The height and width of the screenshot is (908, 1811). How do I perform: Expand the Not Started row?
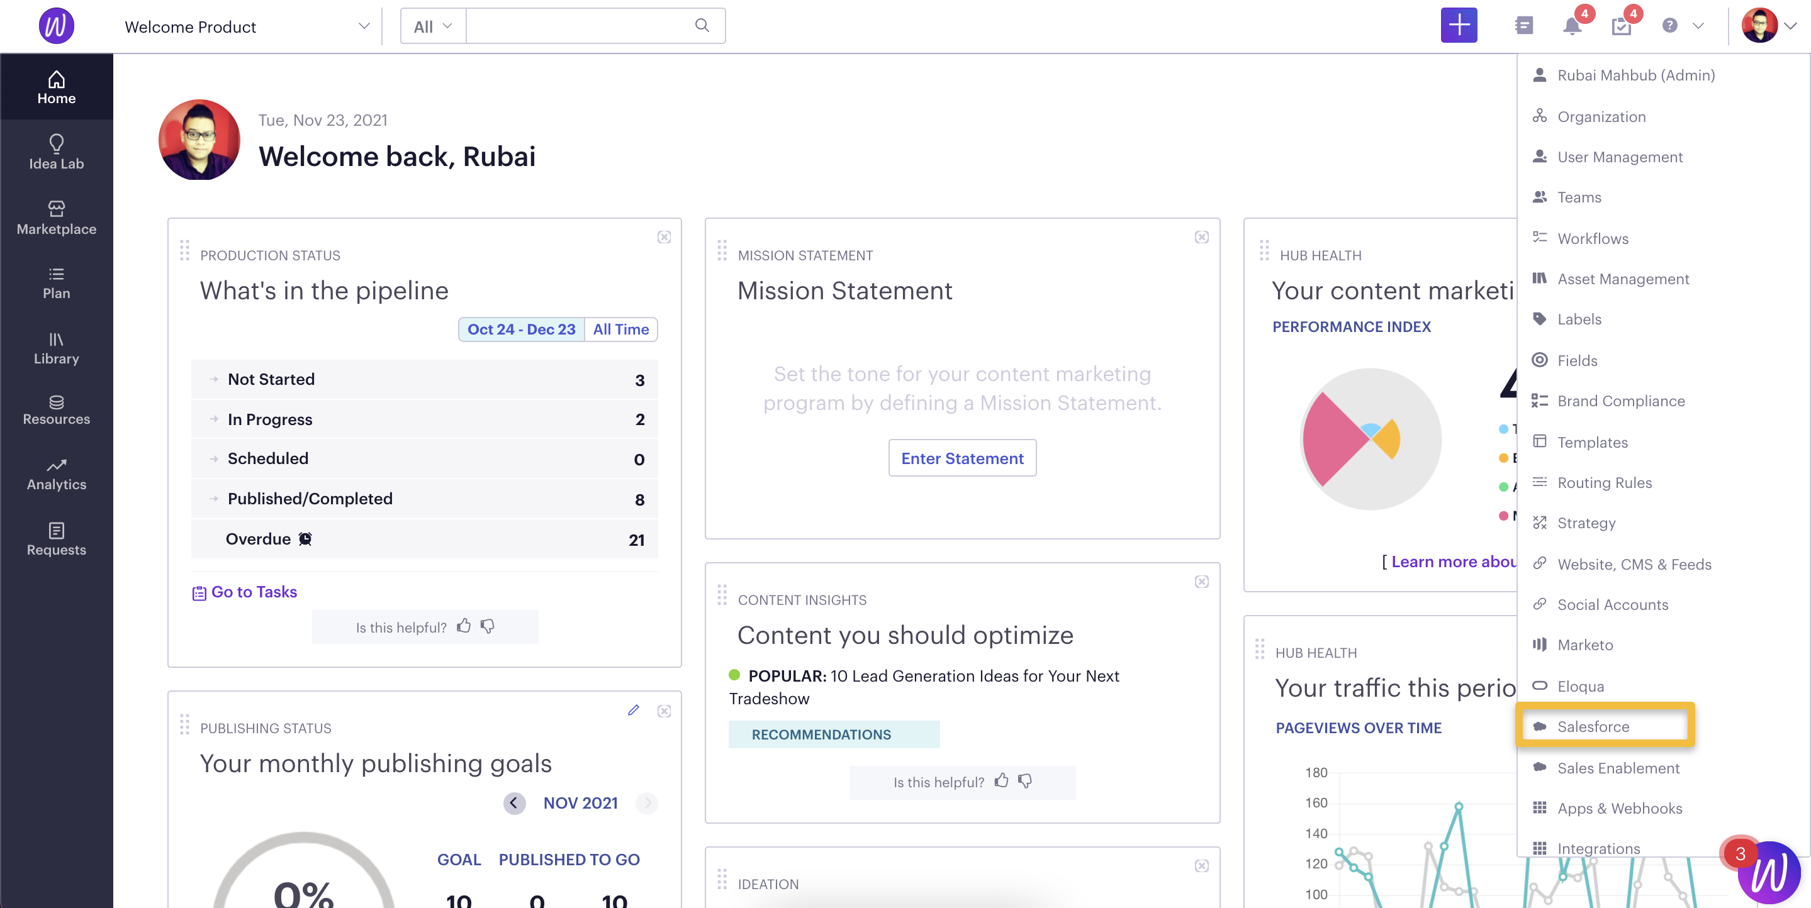(425, 380)
